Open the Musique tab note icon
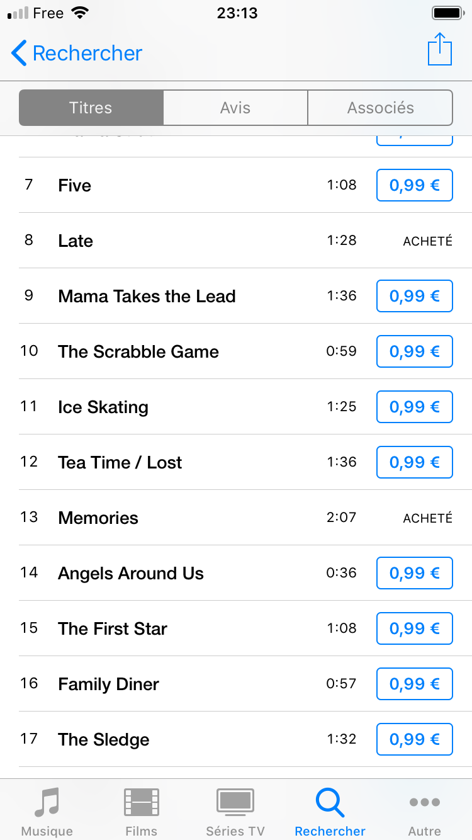Image resolution: width=472 pixels, height=840 pixels. [47, 802]
